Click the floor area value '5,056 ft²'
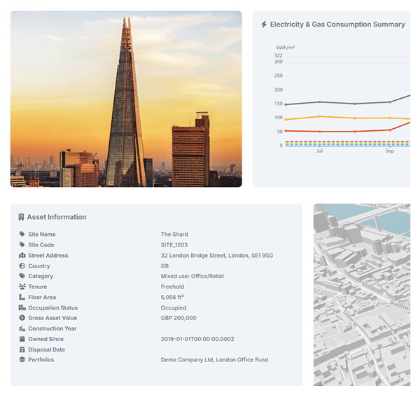 (172, 297)
